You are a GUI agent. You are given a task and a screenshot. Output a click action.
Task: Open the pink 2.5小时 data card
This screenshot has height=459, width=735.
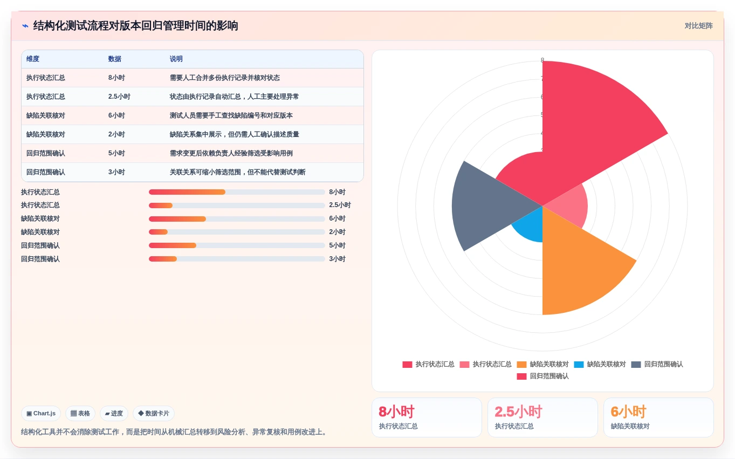[542, 417]
